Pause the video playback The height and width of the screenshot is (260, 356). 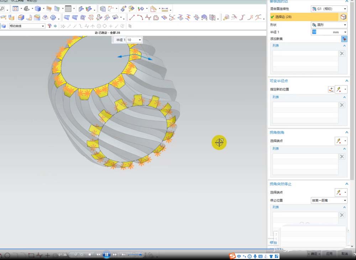(106, 254)
